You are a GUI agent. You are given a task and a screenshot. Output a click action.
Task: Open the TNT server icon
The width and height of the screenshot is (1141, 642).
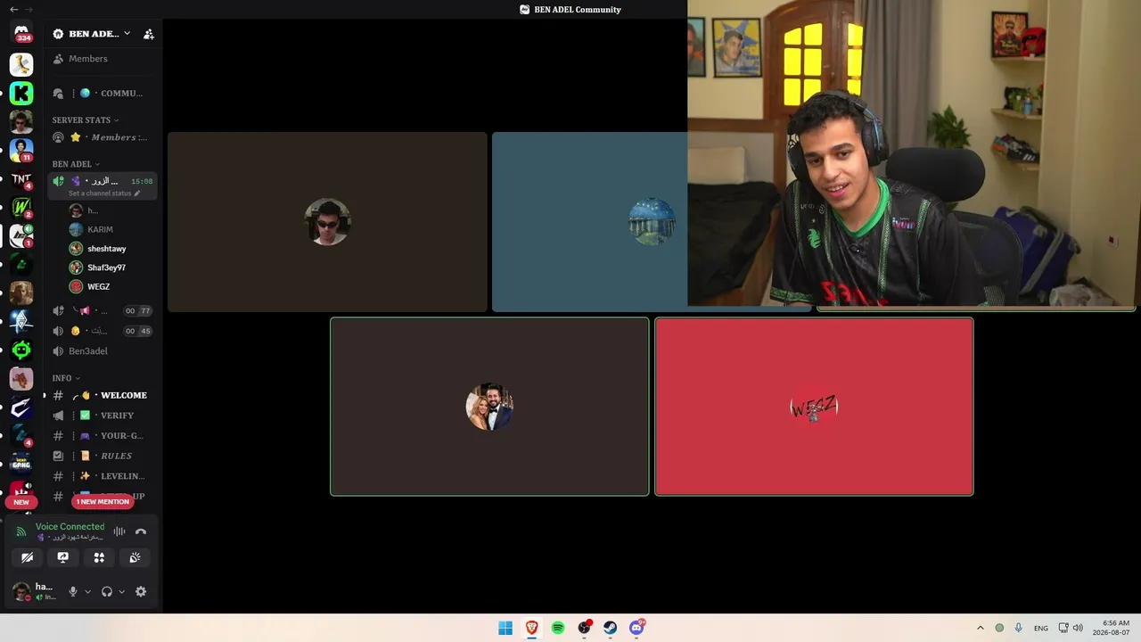click(x=21, y=179)
